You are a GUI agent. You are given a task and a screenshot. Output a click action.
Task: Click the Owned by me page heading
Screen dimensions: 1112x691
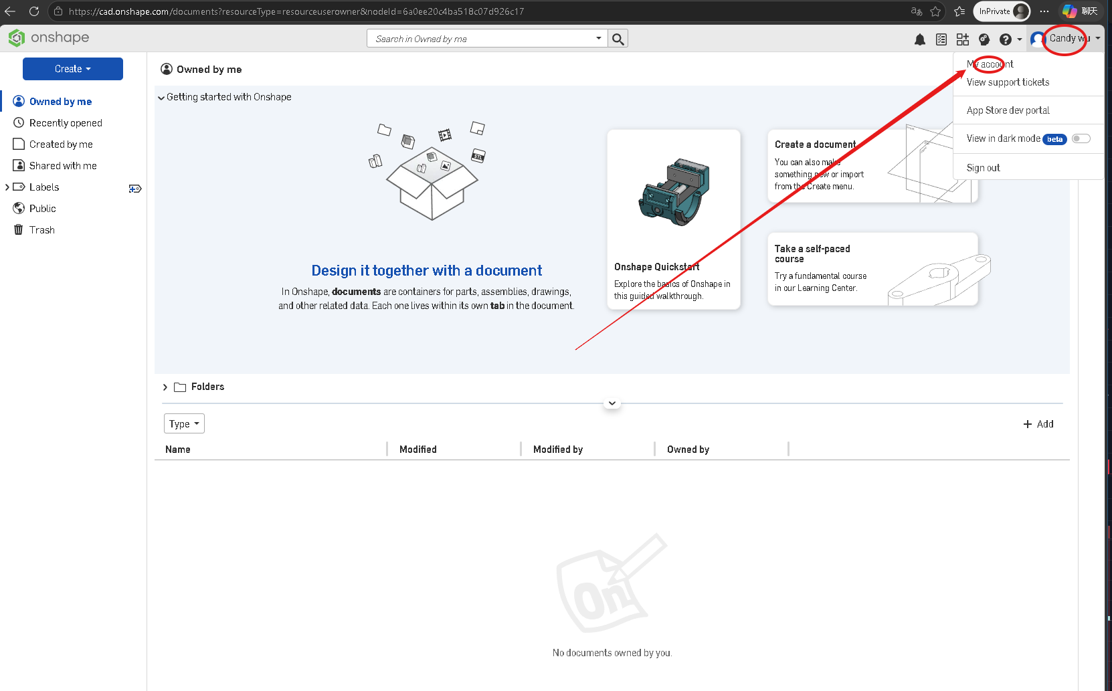click(x=209, y=70)
